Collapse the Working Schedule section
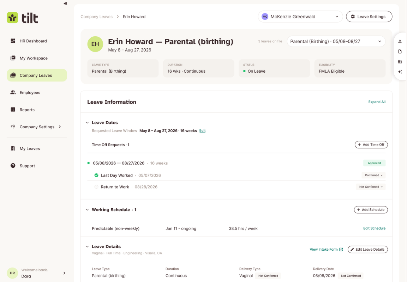Image resolution: width=407 pixels, height=282 pixels. pos(88,210)
